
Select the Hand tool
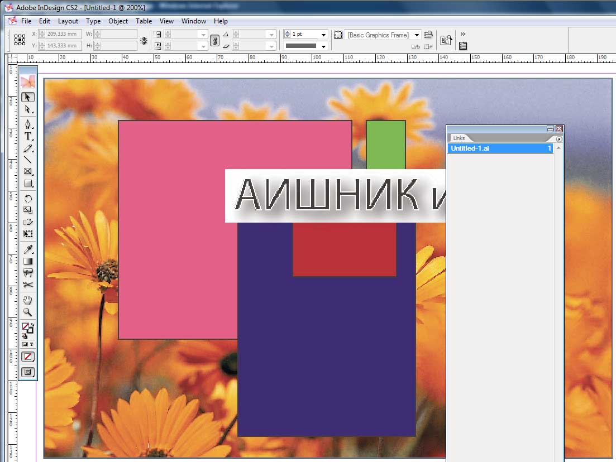(x=27, y=300)
